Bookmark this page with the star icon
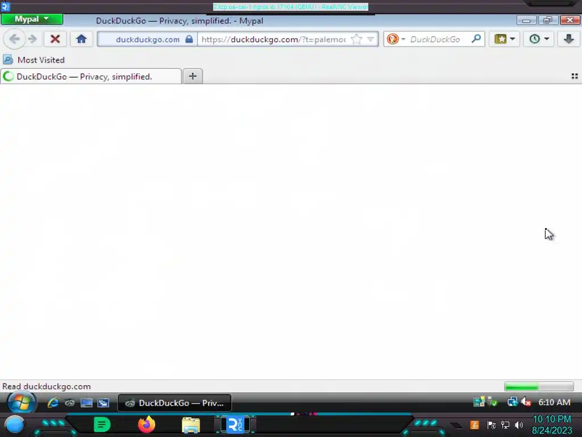This screenshot has height=437, width=582. [356, 39]
